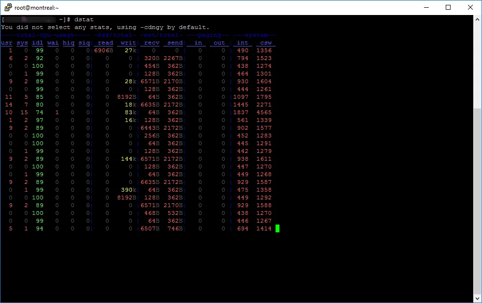Click the 144k write value
This screenshot has width=482, height=303.
[129, 159]
